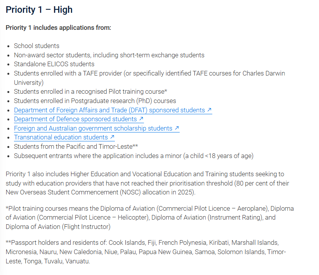Image resolution: width=319 pixels, height=275 pixels.
Task: Click the Pilot training courses footnote paragraph
Action: coord(149,217)
